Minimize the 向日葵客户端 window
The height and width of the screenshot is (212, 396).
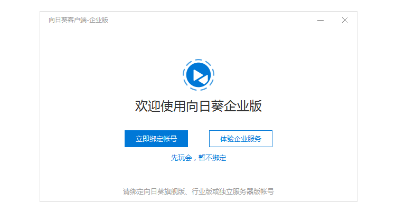320,20
